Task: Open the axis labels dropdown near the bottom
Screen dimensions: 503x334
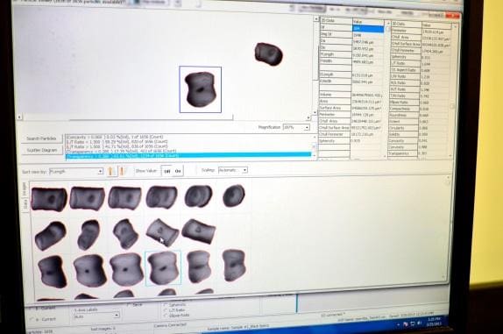Action: tap(96, 316)
